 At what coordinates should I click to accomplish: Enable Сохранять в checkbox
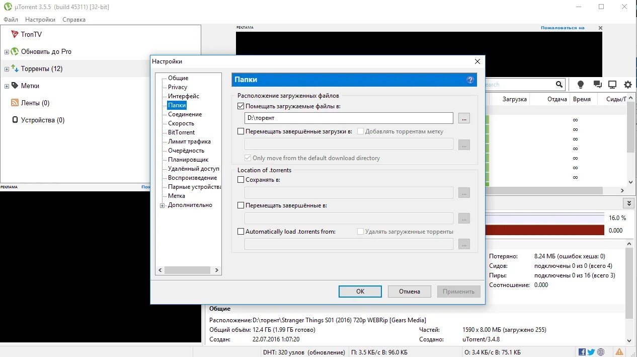click(241, 179)
